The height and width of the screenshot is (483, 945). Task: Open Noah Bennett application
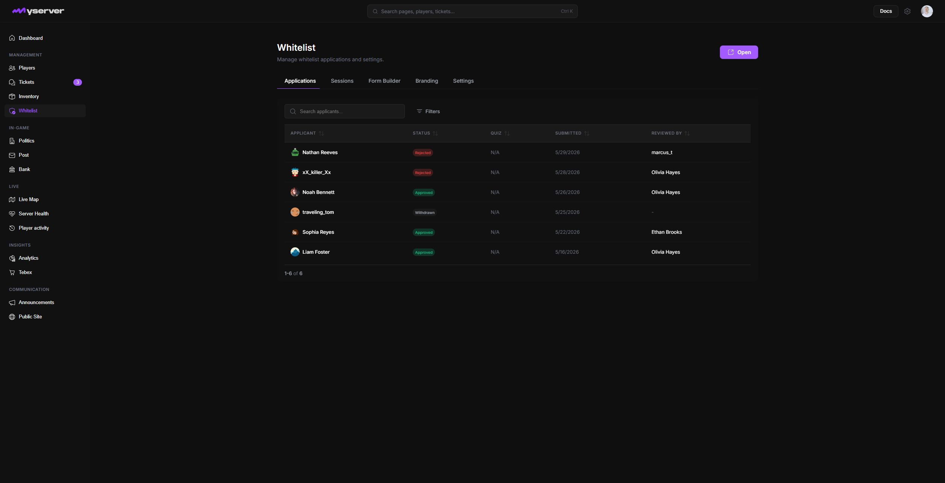(517, 192)
